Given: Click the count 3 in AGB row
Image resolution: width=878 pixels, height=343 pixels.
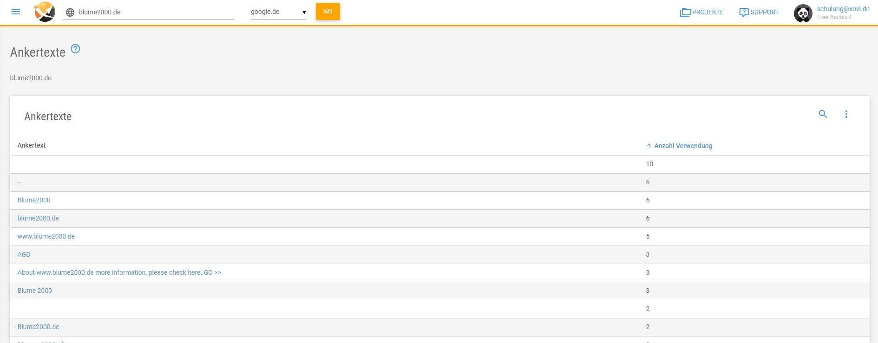Looking at the screenshot, I should pyautogui.click(x=648, y=254).
